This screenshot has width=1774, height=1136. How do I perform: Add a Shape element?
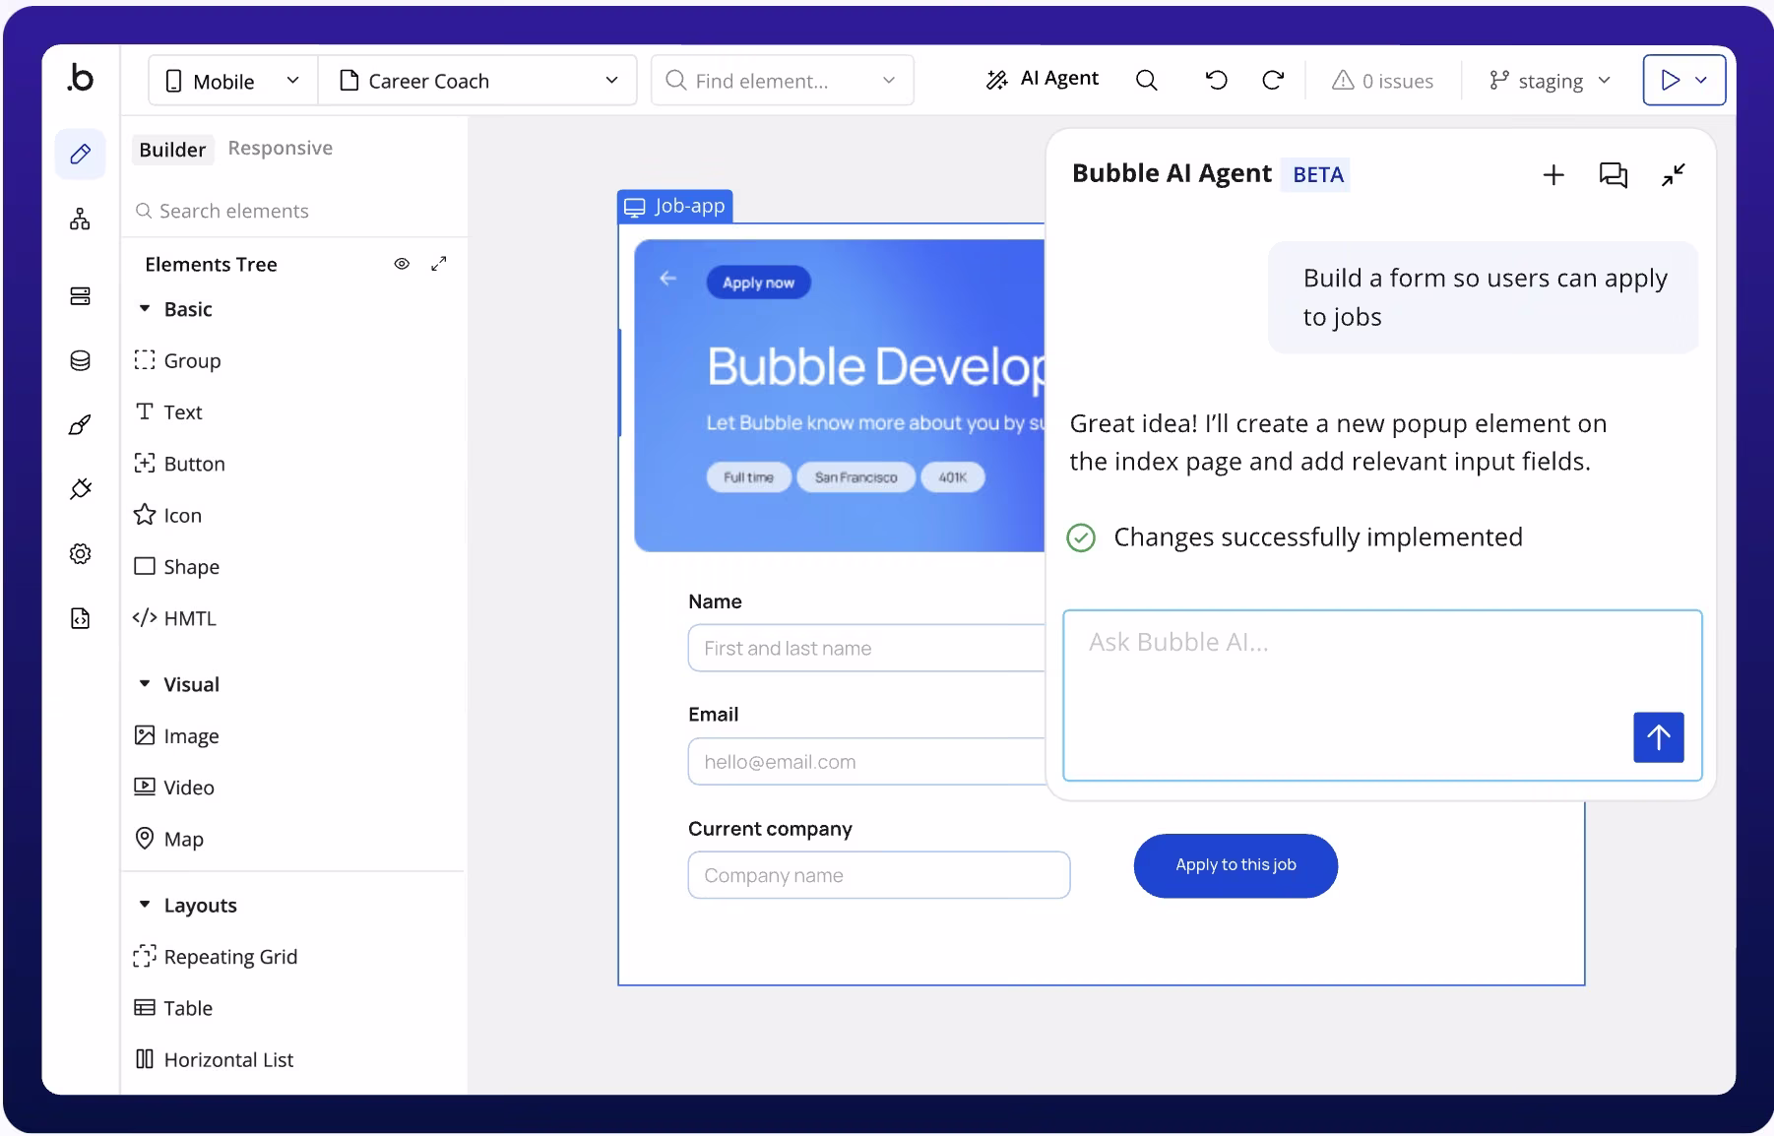pyautogui.click(x=177, y=567)
